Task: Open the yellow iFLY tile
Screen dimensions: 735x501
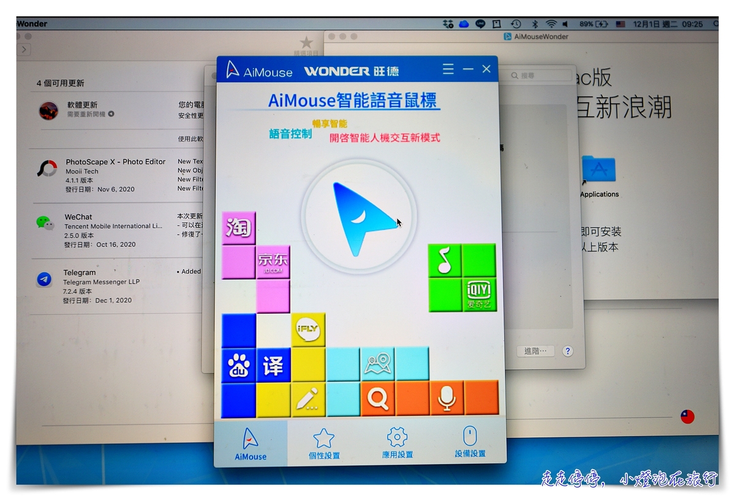Action: pyautogui.click(x=308, y=330)
